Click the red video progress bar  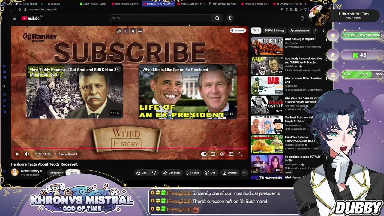[130, 148]
